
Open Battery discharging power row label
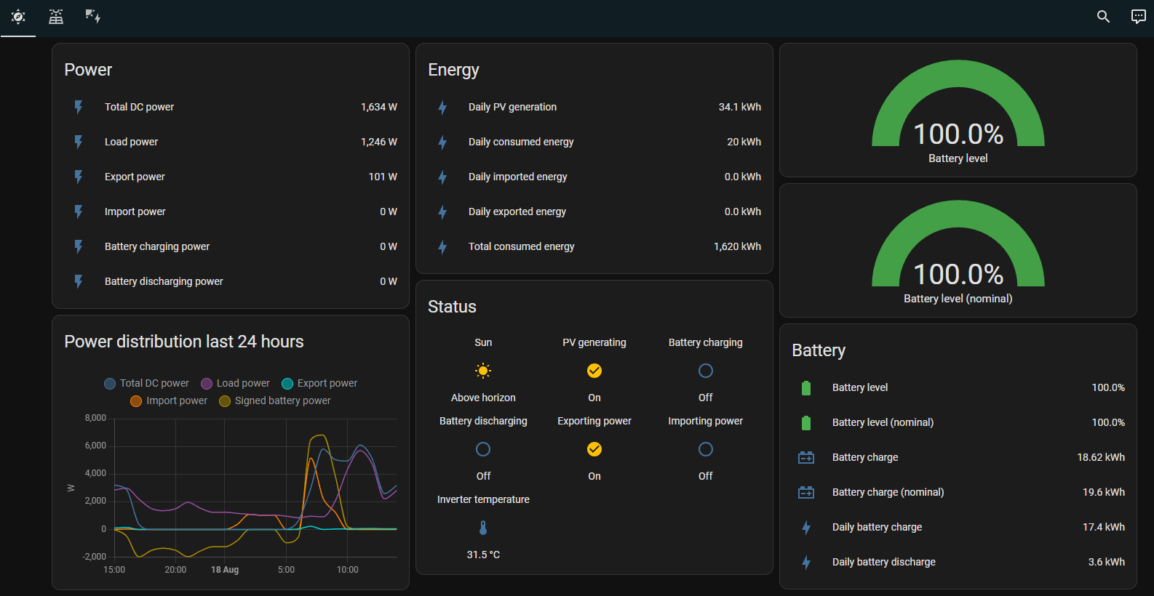point(164,281)
